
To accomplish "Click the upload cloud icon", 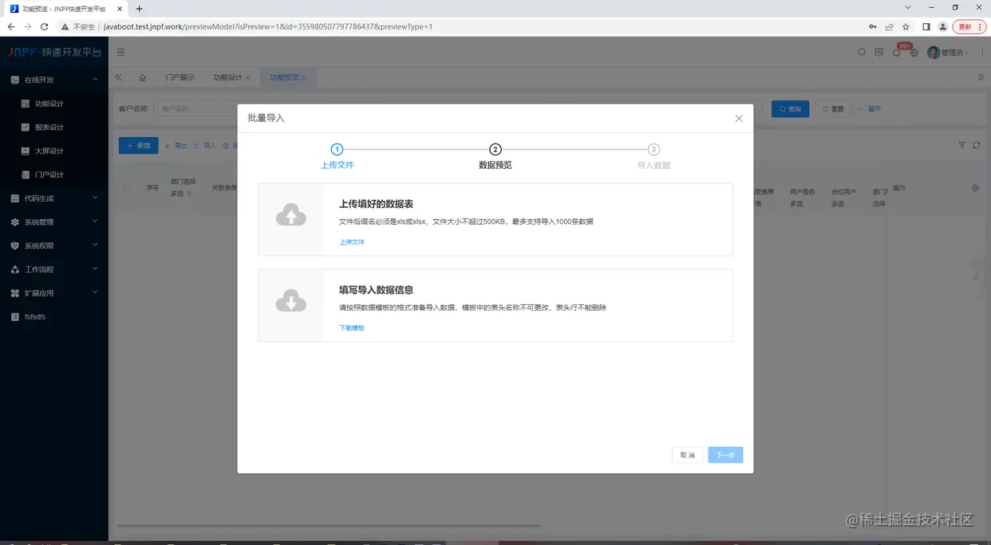I will click(291, 214).
